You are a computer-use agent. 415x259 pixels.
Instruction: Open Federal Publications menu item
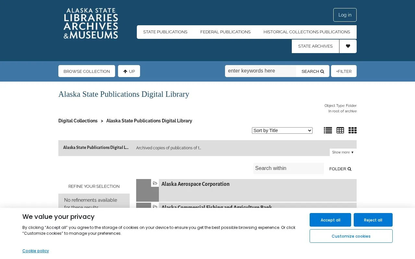pyautogui.click(x=225, y=32)
